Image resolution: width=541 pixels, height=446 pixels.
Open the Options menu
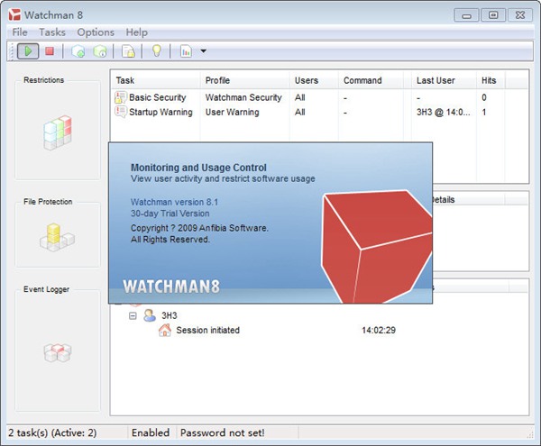click(96, 32)
